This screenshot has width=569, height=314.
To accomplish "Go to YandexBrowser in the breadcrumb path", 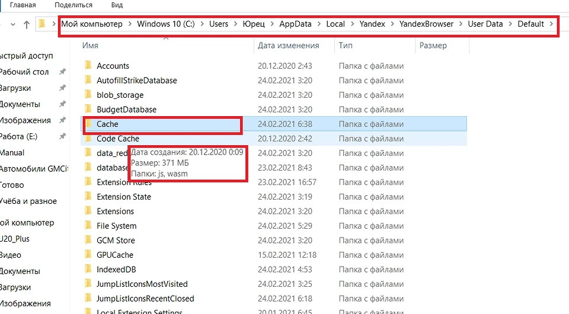I will (x=426, y=24).
